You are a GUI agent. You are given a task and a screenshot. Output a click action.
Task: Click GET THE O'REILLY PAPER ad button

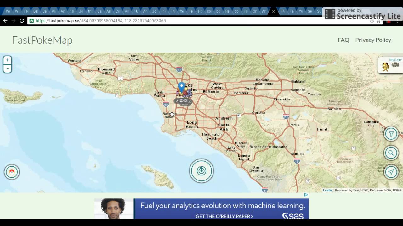(224, 216)
